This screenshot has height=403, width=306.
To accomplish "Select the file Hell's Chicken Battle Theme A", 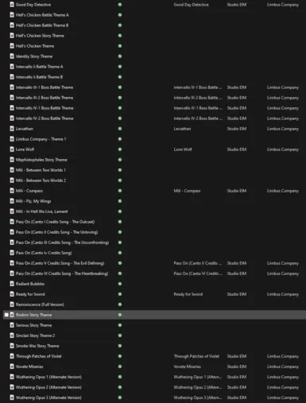I will point(42,15).
